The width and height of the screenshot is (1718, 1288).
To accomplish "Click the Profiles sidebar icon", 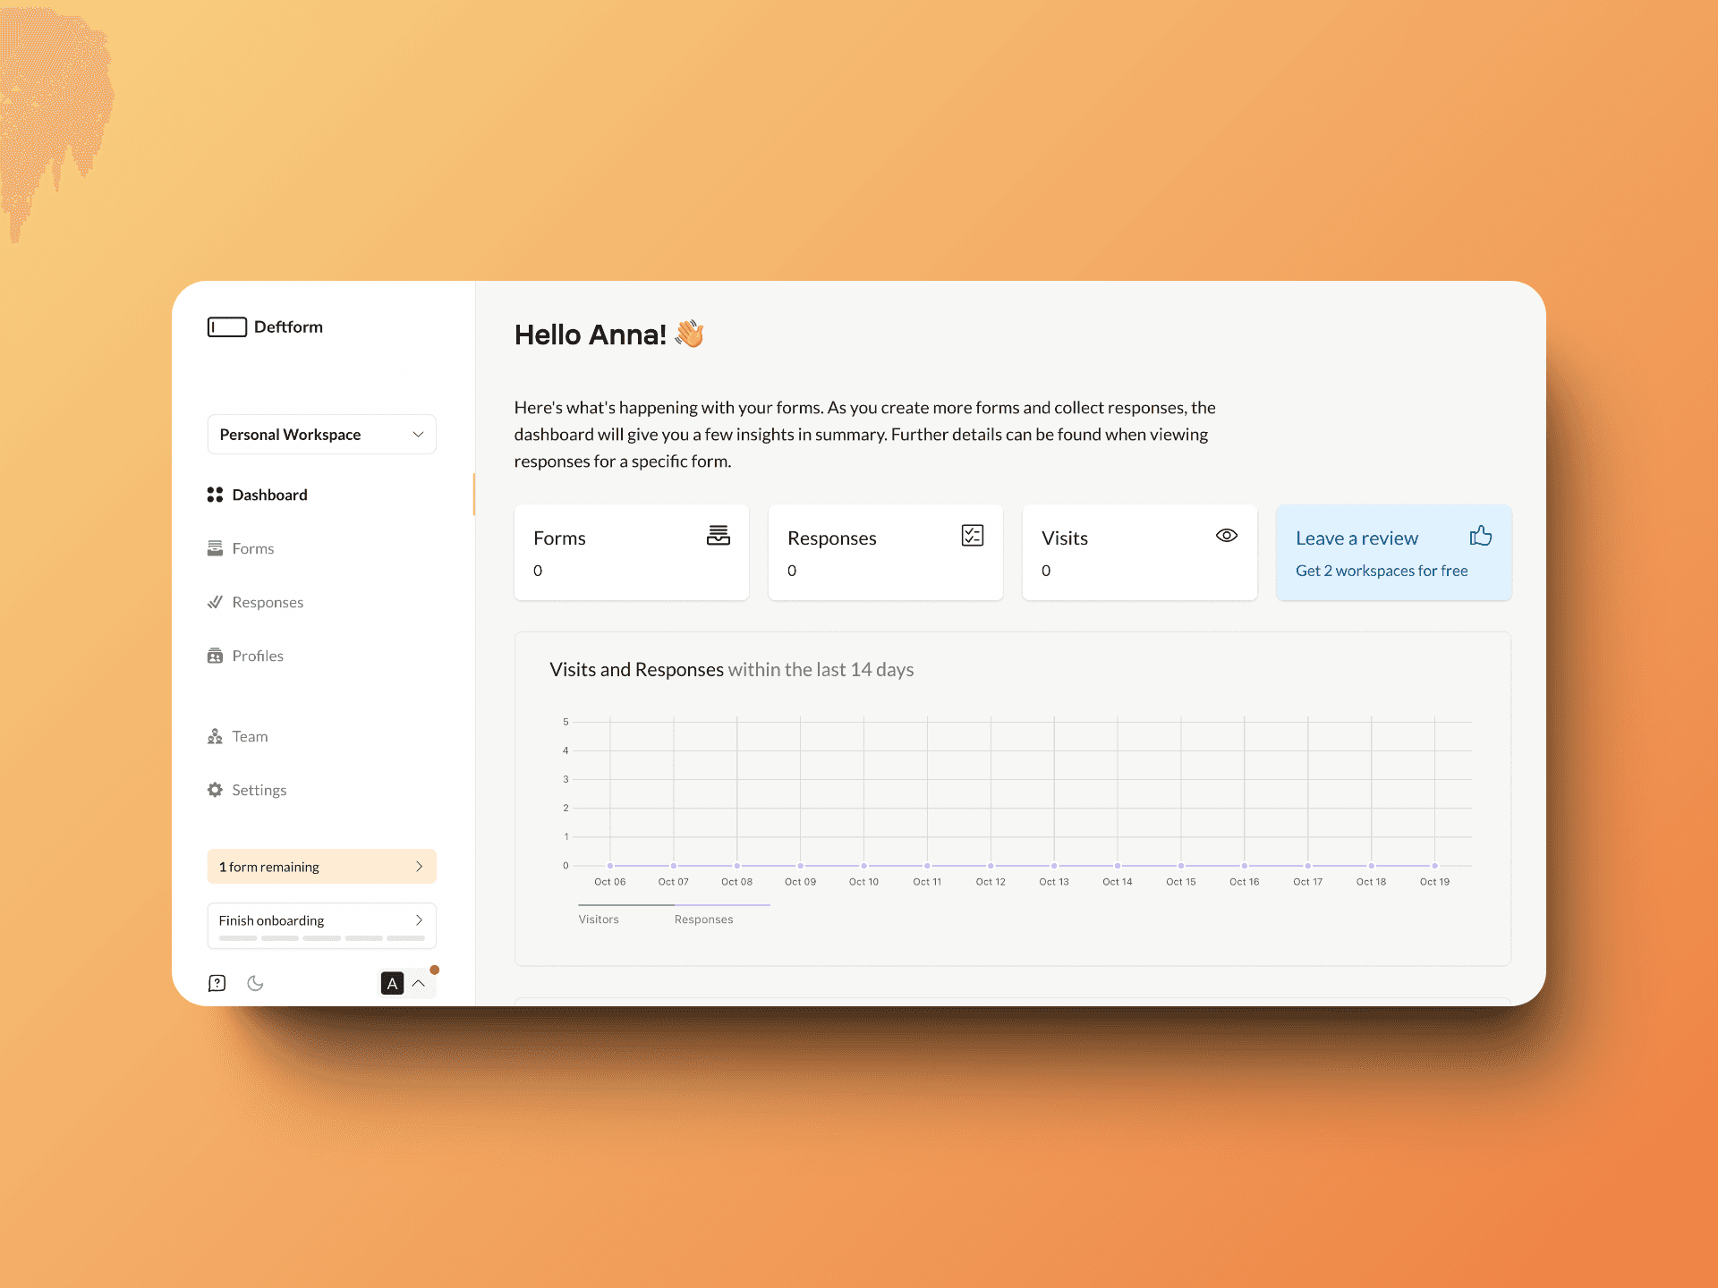I will [x=215, y=656].
